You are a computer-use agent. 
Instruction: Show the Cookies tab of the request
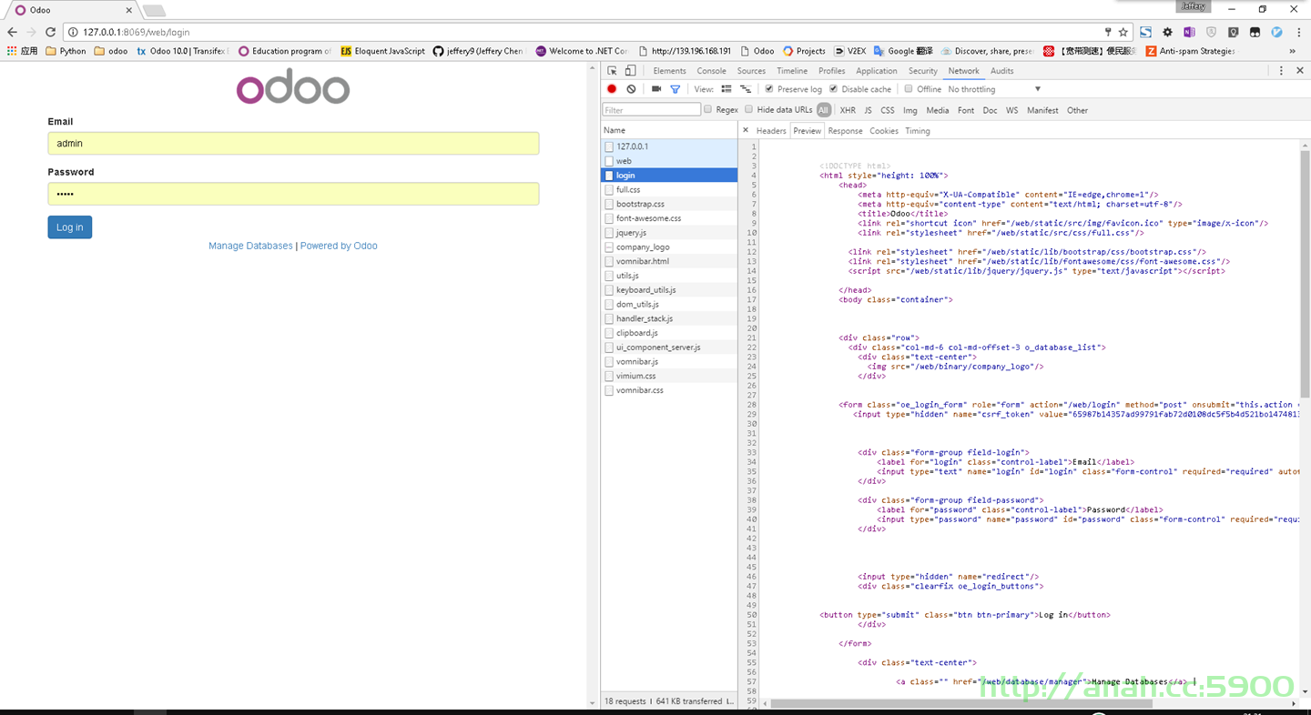click(884, 131)
